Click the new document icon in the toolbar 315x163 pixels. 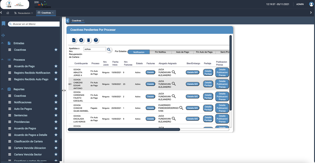[74, 40]
